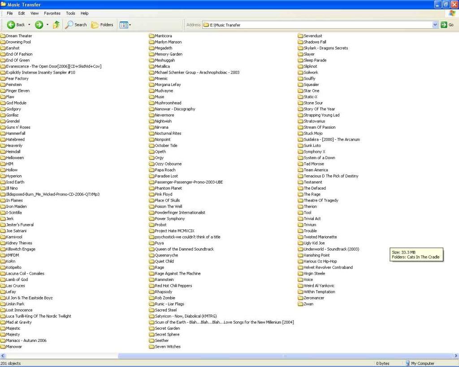Select the Trivium folder icon
459x367 pixels.
coord(301,225)
